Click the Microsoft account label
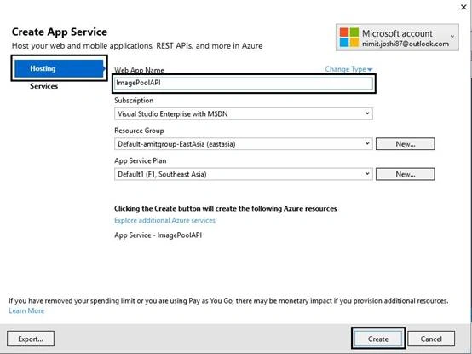This screenshot has height=354, width=472. coord(397,33)
